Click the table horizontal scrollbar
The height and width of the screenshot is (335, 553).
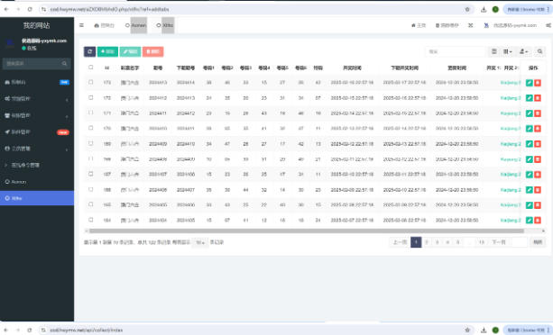(306, 231)
